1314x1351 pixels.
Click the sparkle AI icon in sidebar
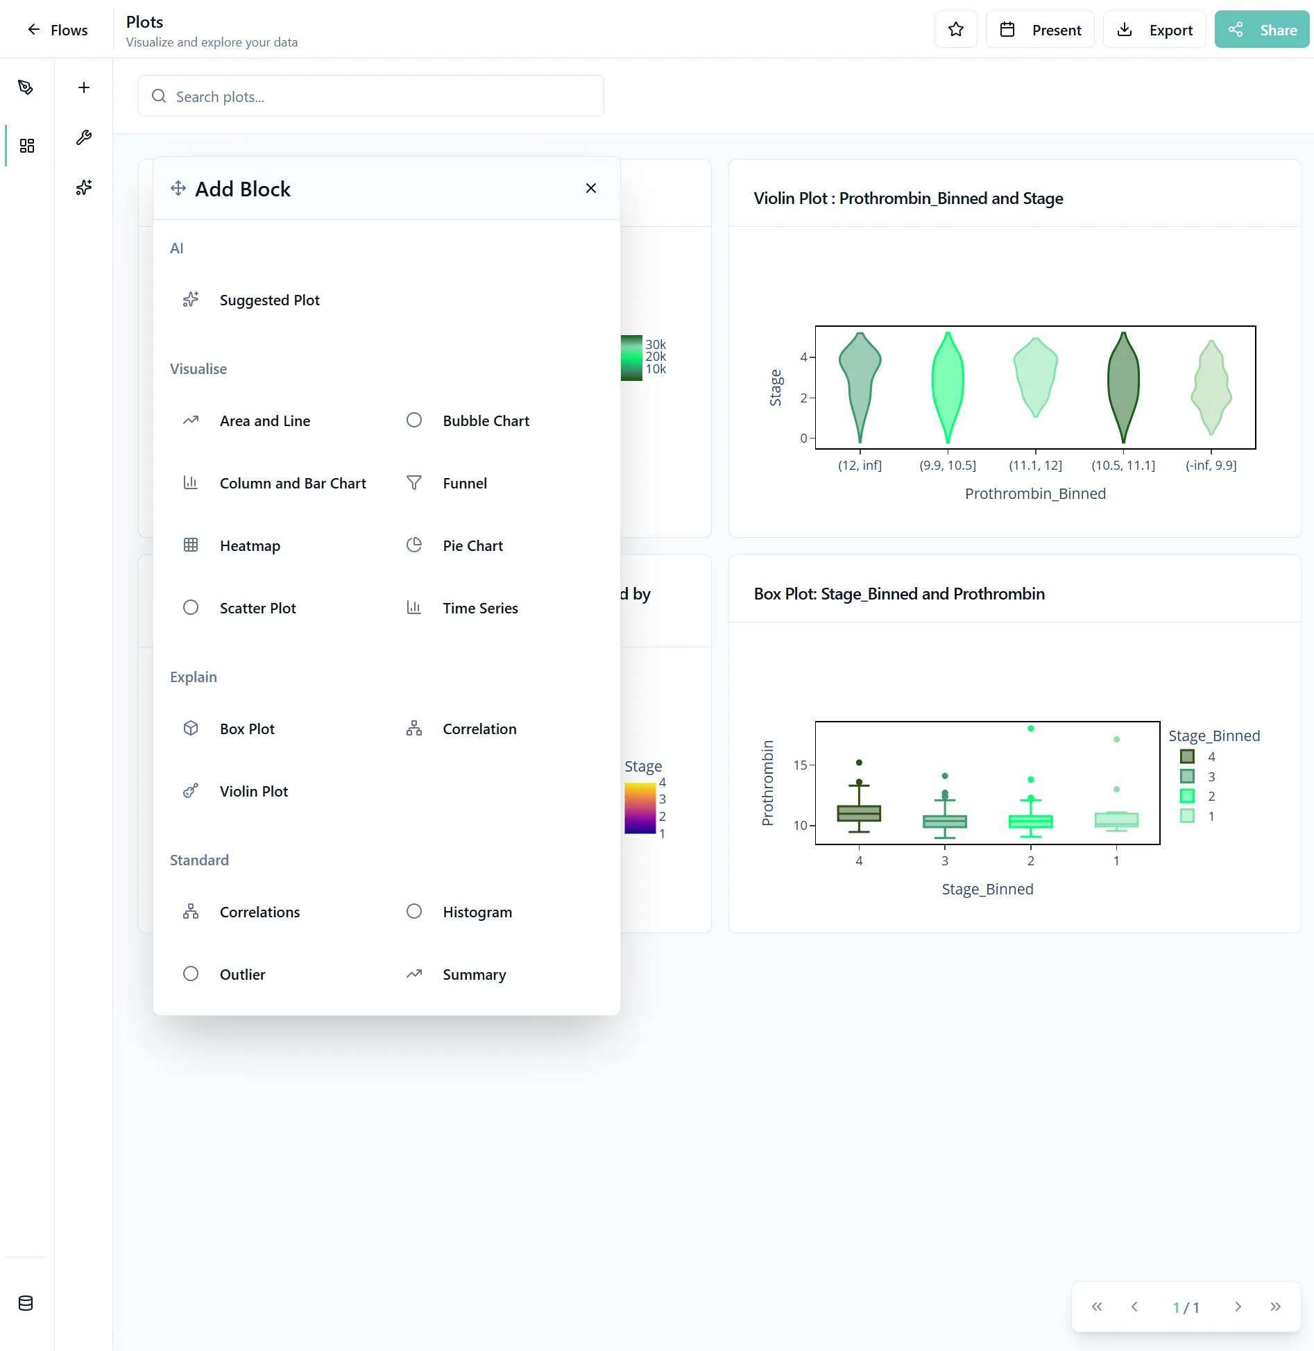84,187
